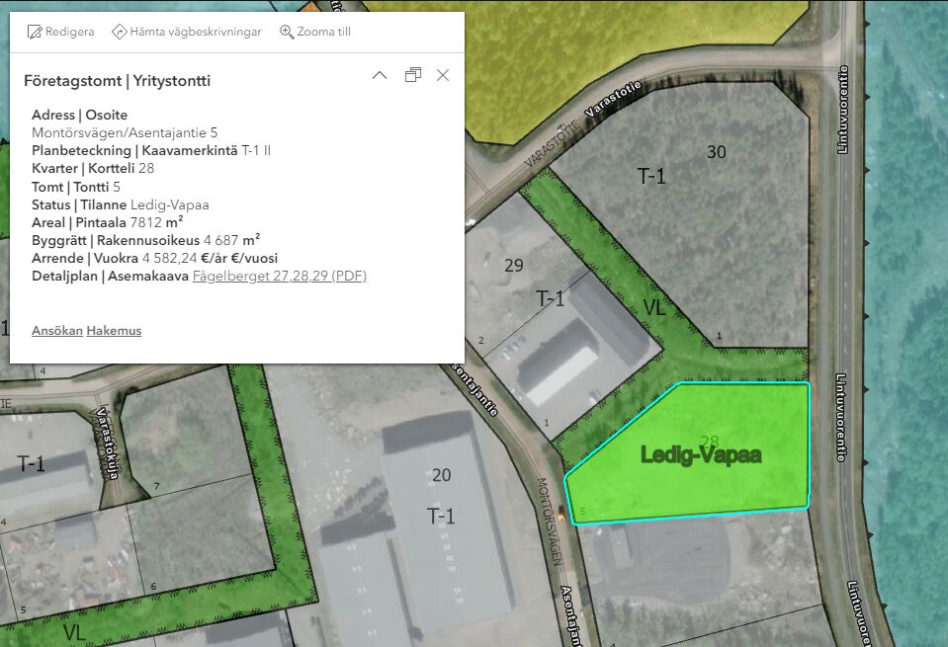Open the Fågelberget 27,28,29 (PDF) link

(279, 276)
